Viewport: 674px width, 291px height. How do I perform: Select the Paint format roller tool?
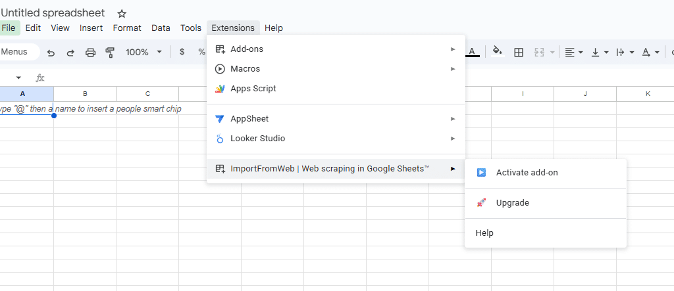[x=110, y=53]
